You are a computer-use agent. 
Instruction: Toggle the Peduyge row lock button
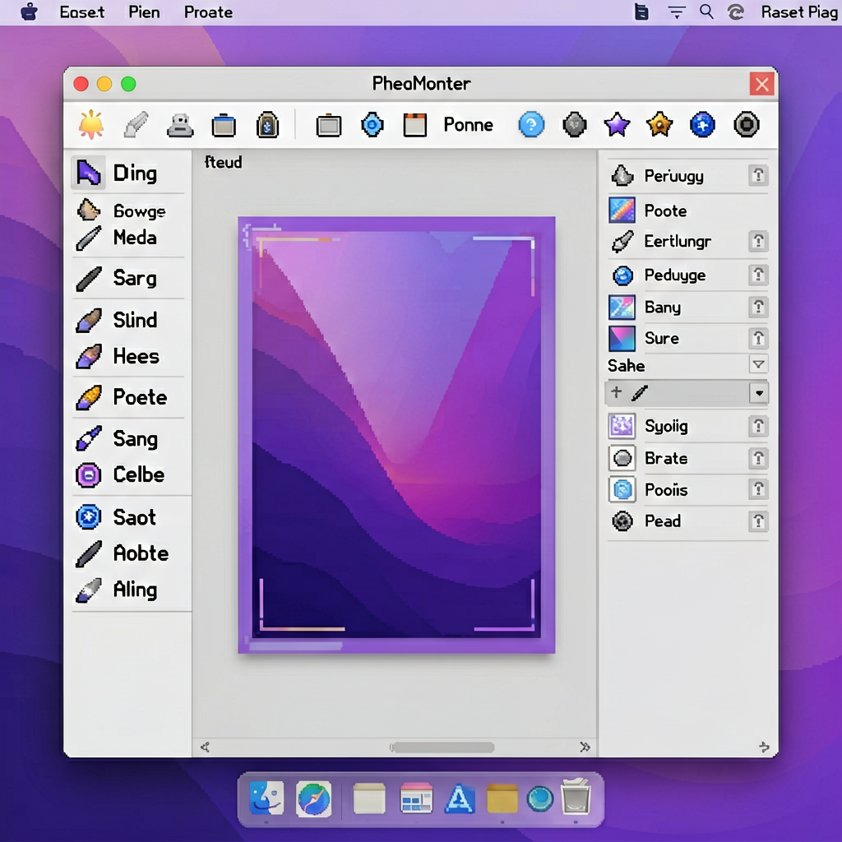pyautogui.click(x=758, y=275)
